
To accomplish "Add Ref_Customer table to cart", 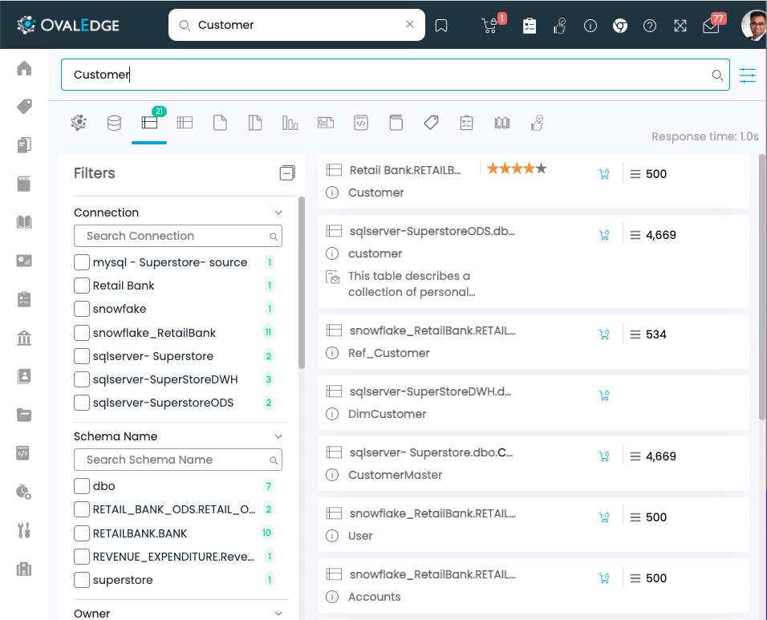I will coord(604,334).
